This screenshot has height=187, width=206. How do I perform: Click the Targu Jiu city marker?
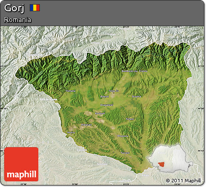pos(114,93)
